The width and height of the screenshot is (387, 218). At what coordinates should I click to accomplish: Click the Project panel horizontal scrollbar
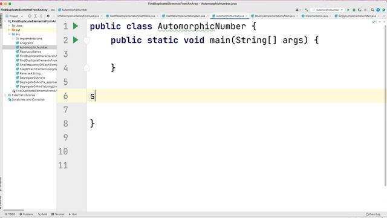tap(14, 210)
